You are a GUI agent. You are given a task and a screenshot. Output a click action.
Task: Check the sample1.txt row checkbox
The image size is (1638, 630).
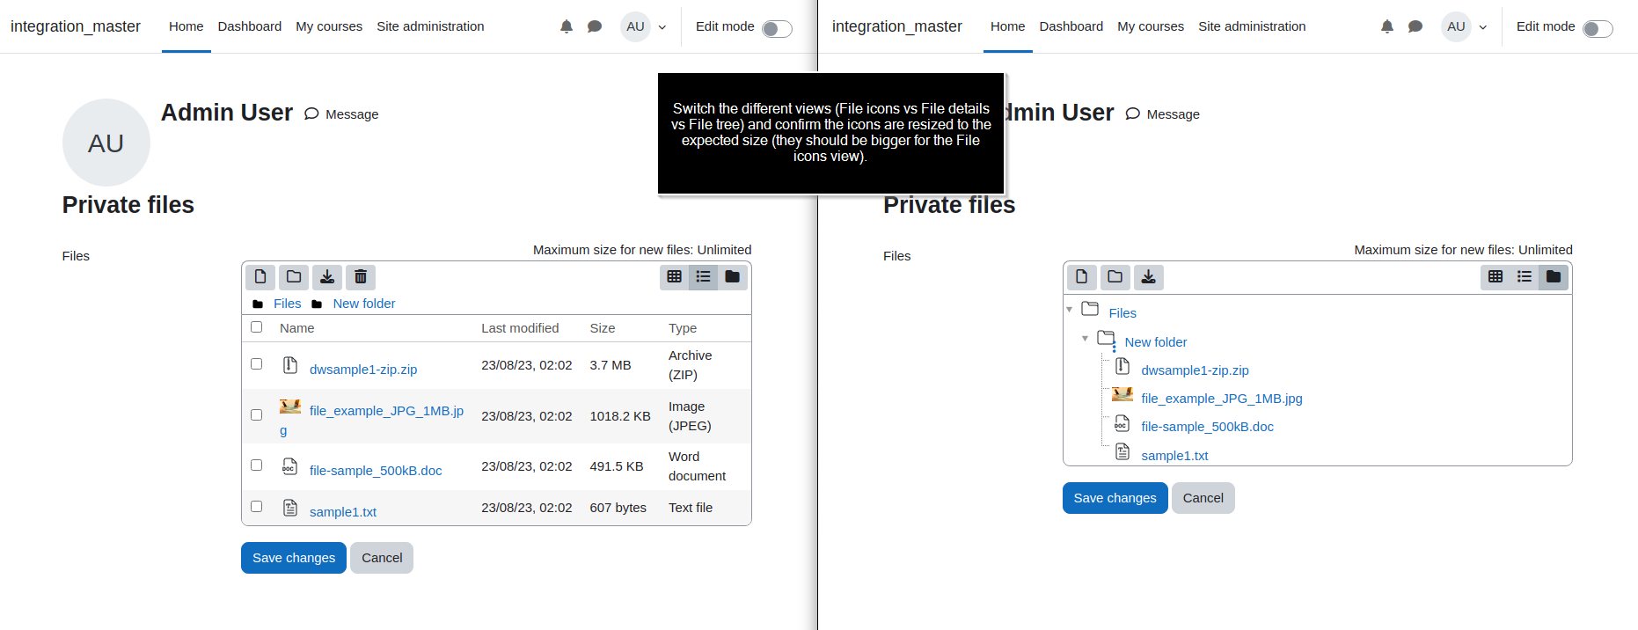(x=257, y=507)
